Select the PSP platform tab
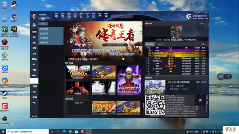This screenshot has height=134, width=239. tap(34, 70)
